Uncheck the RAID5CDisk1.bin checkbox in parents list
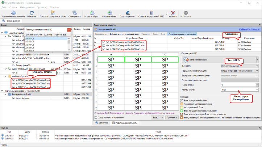Screen dimensions: 262x147 point(104,42)
